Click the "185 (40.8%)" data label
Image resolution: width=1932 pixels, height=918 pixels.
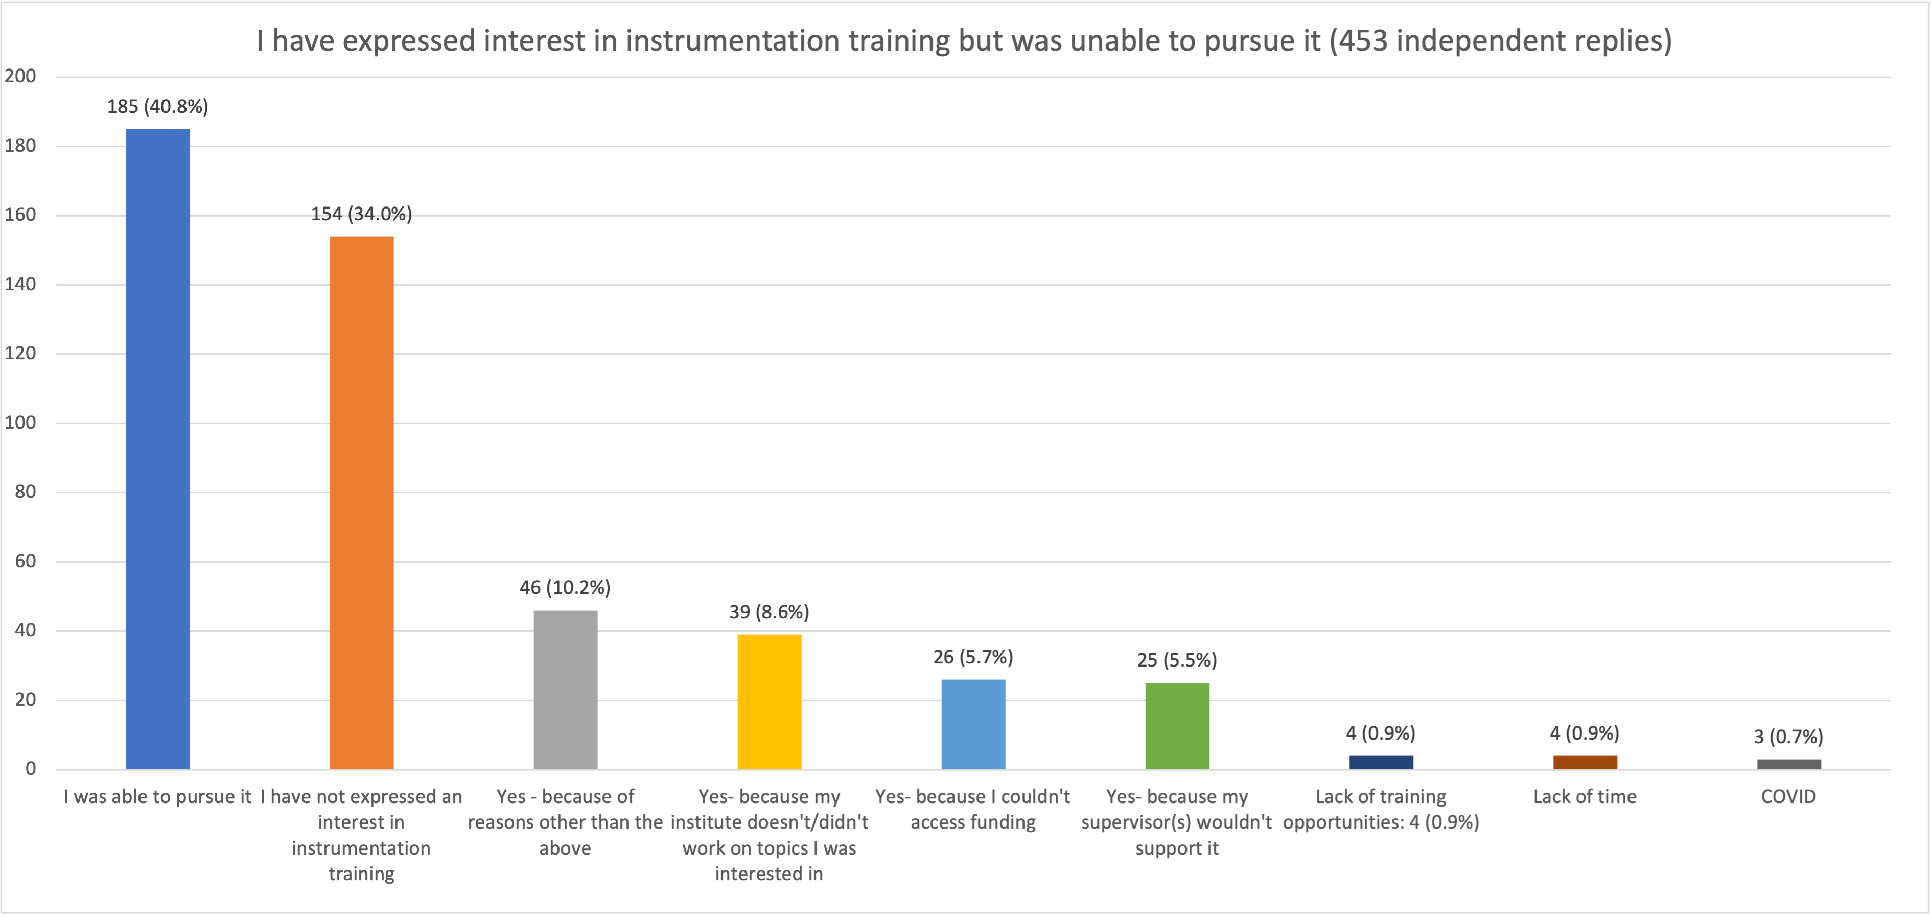click(157, 106)
